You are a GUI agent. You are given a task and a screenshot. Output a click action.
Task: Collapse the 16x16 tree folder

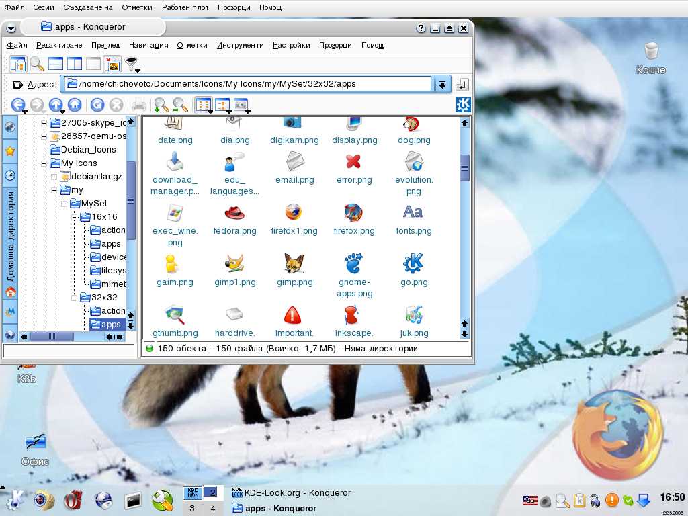tap(75, 217)
